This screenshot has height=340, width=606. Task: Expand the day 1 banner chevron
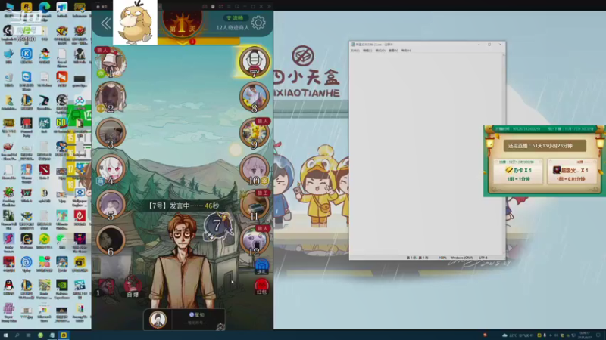(x=183, y=42)
